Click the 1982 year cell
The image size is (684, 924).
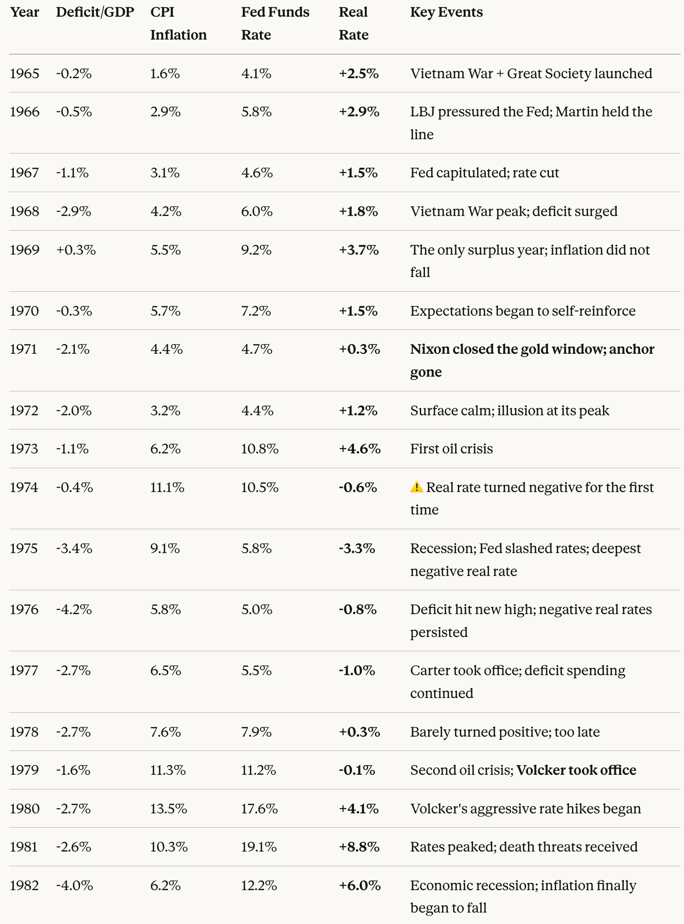(x=24, y=885)
